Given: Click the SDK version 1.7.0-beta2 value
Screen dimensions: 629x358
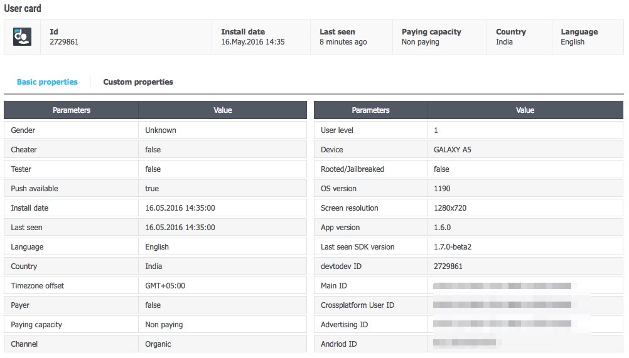Looking at the screenshot, I should pyautogui.click(x=453, y=247).
